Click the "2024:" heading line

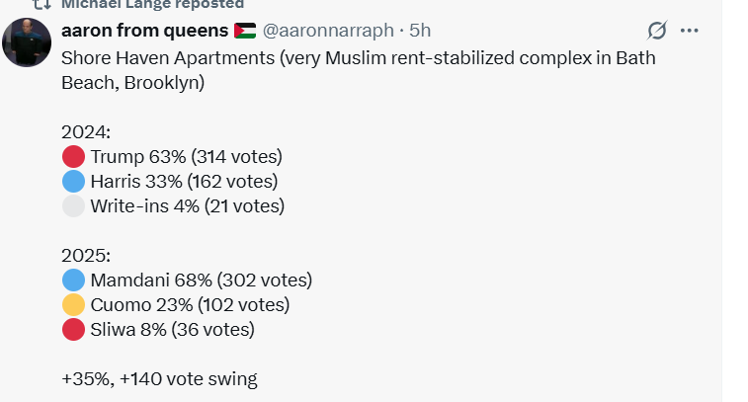(85, 131)
